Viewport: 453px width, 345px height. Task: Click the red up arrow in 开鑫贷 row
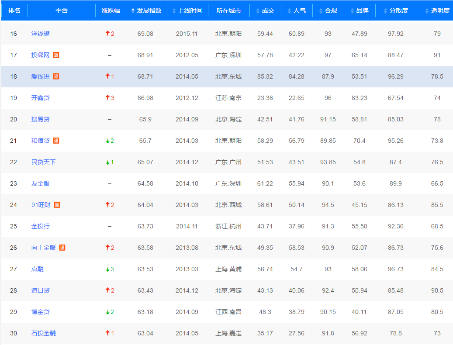[107, 98]
